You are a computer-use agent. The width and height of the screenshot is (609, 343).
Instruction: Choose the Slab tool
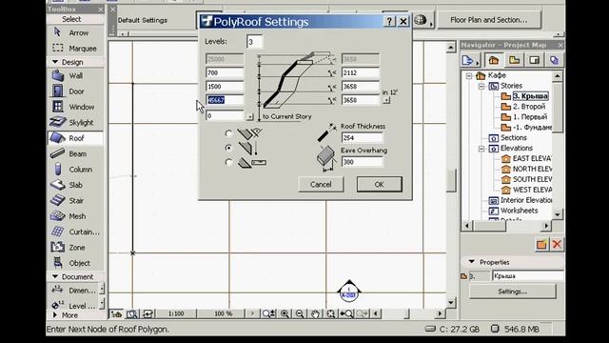[x=75, y=185]
